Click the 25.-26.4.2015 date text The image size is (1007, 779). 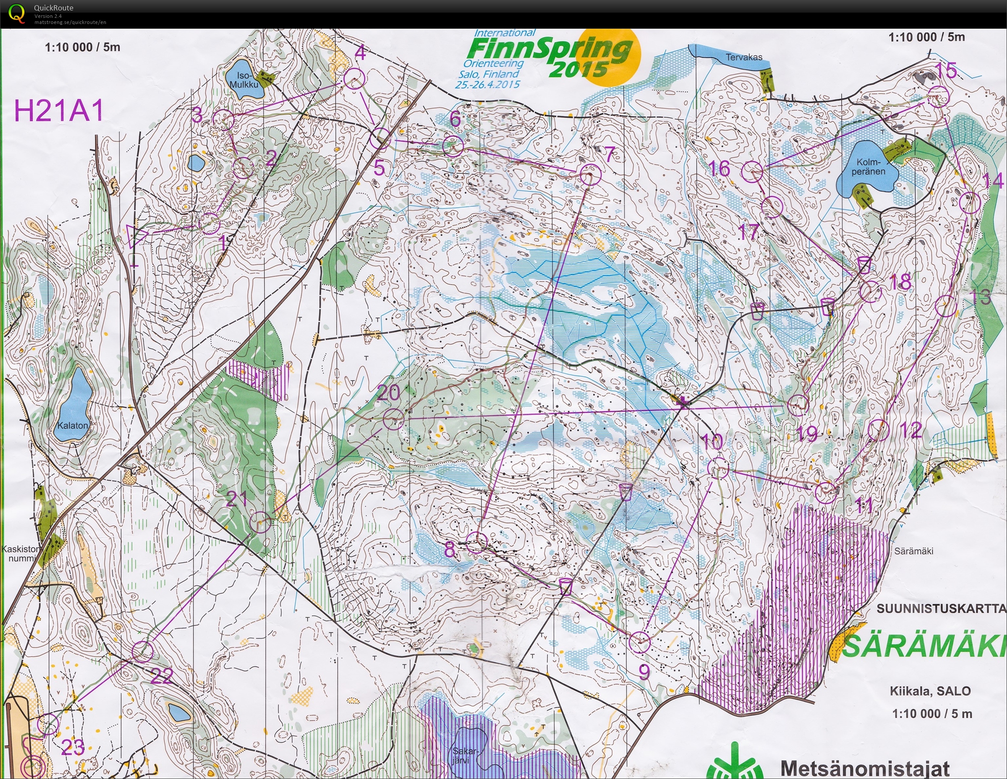pyautogui.click(x=487, y=85)
